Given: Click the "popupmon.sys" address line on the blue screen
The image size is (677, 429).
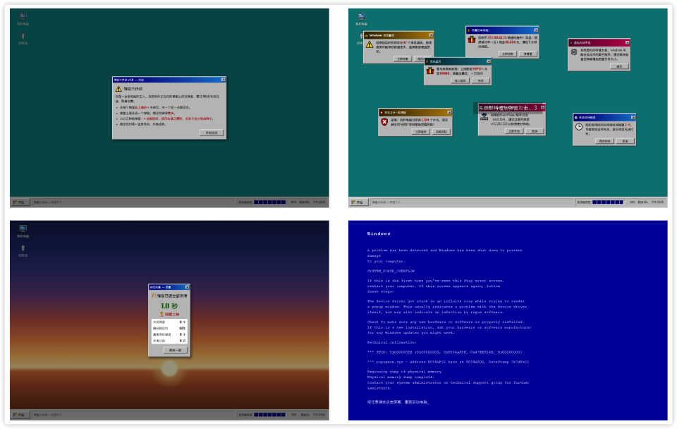Looking at the screenshot, I should 448,361.
